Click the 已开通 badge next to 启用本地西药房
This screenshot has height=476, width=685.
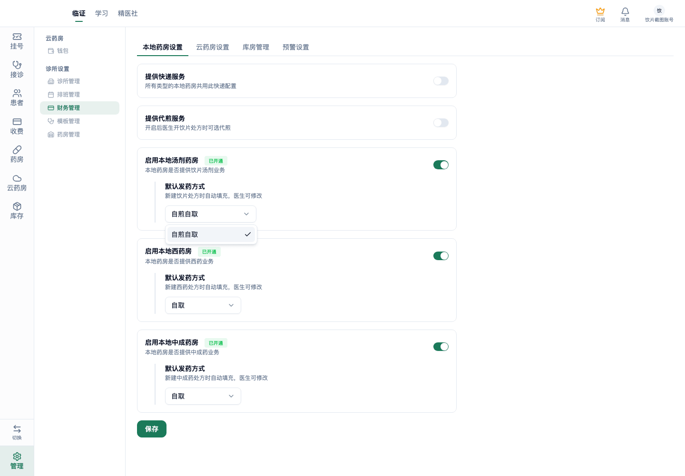[x=209, y=252]
